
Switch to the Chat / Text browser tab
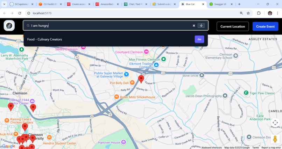136,4
